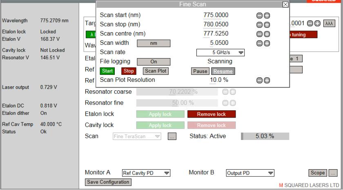Open the Scan rate 5 GHz/s dropdown
Viewport: 343px width, 190px height.
tap(220, 52)
